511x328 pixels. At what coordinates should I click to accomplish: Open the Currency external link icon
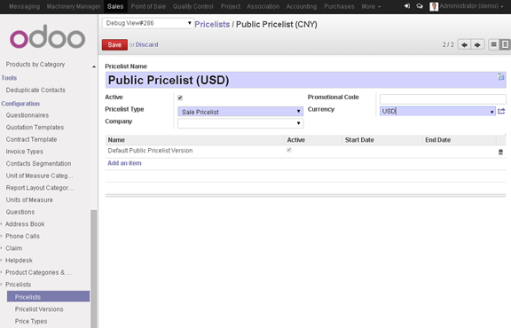[x=501, y=112]
